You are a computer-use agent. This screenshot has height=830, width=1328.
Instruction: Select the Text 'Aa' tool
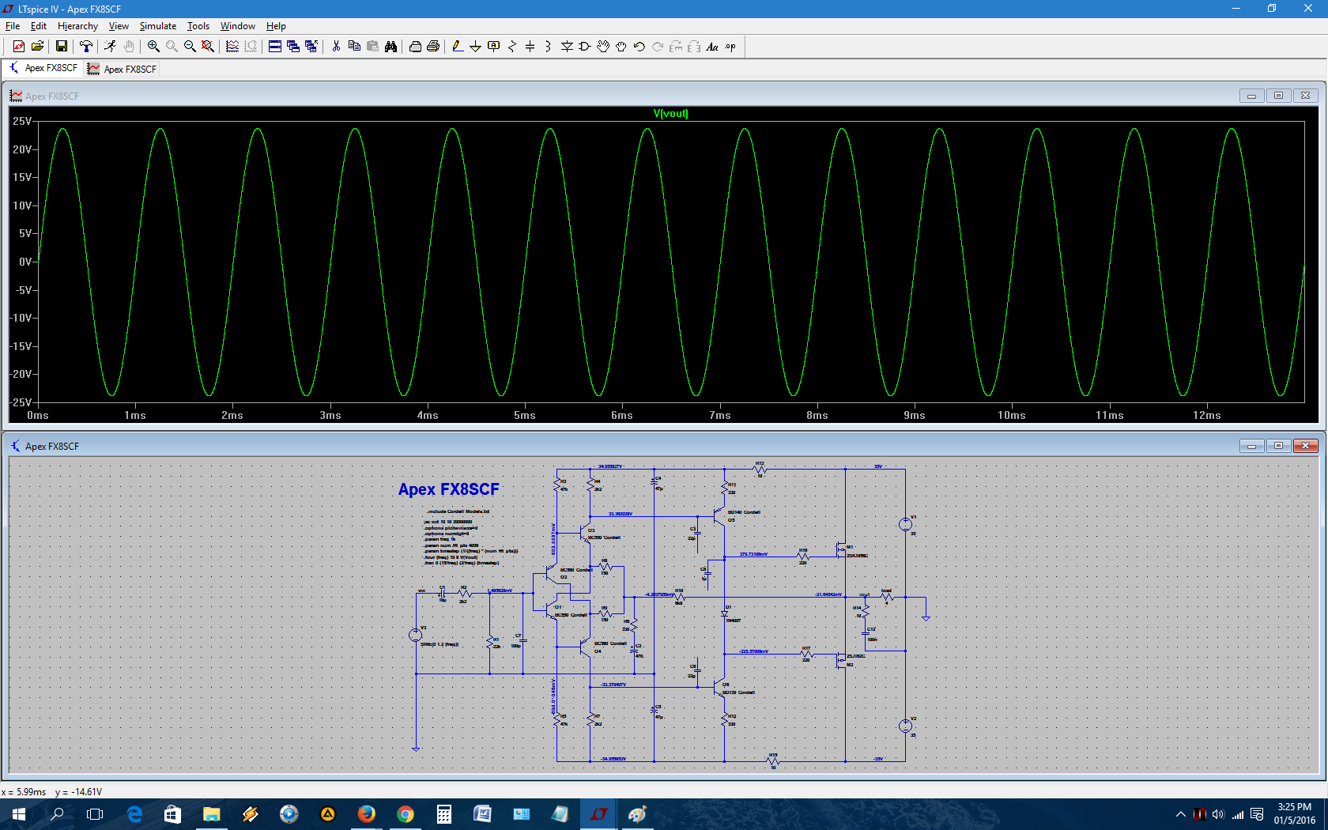712,47
